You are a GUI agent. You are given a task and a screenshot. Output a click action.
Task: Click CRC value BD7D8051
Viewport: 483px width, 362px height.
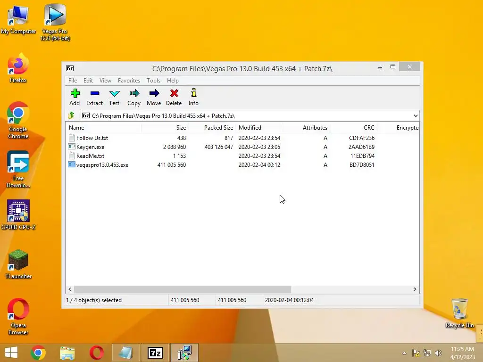(x=362, y=165)
